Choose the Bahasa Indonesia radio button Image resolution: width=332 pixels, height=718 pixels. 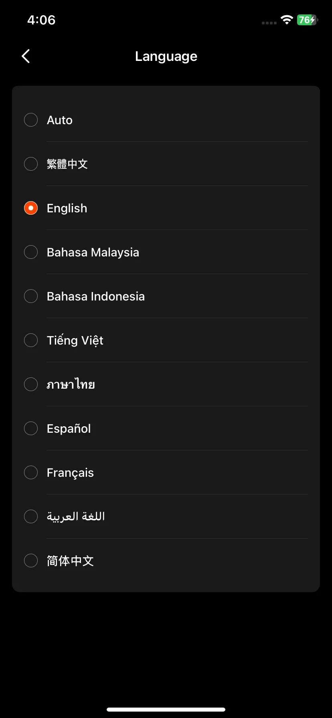[31, 296]
